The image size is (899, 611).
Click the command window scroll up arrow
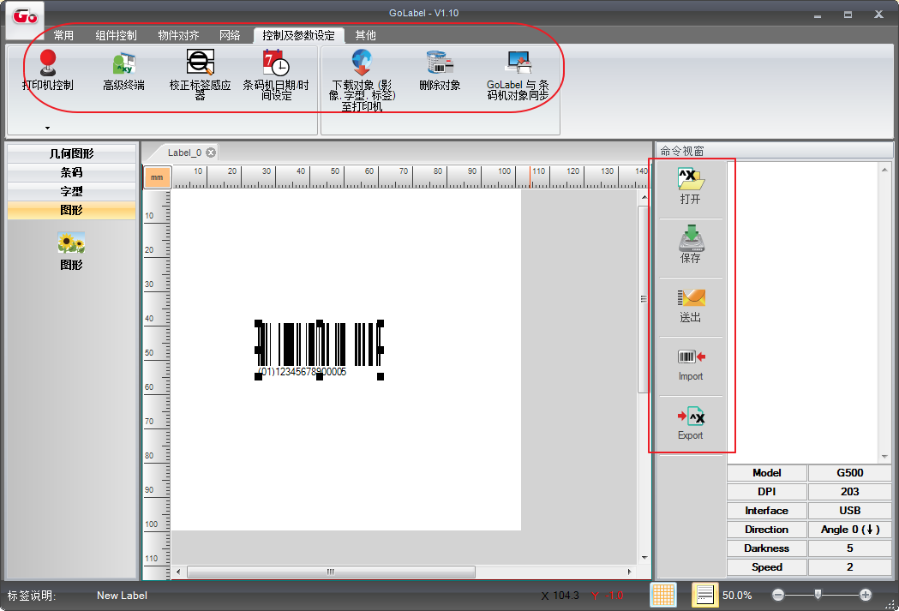[884, 170]
